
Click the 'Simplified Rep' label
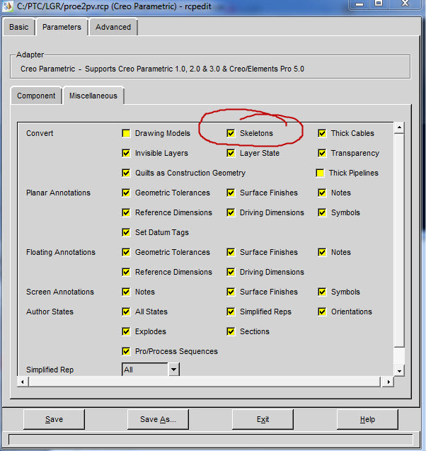(x=50, y=370)
